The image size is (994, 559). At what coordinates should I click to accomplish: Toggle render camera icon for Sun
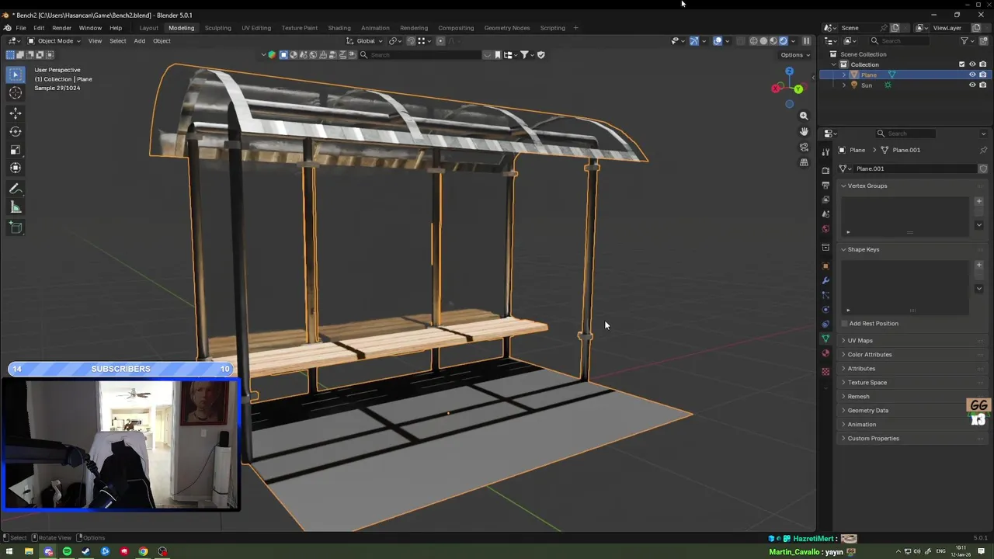coord(982,85)
